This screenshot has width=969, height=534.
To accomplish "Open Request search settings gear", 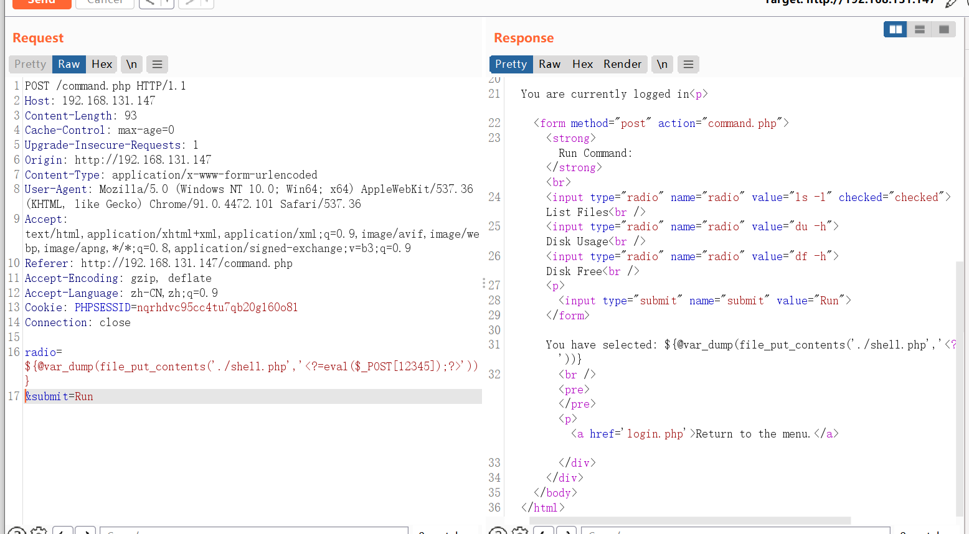I will click(x=39, y=531).
